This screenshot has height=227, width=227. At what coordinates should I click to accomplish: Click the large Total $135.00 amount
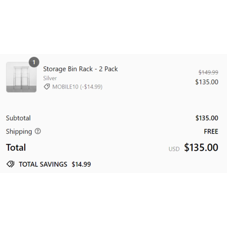[201, 147]
